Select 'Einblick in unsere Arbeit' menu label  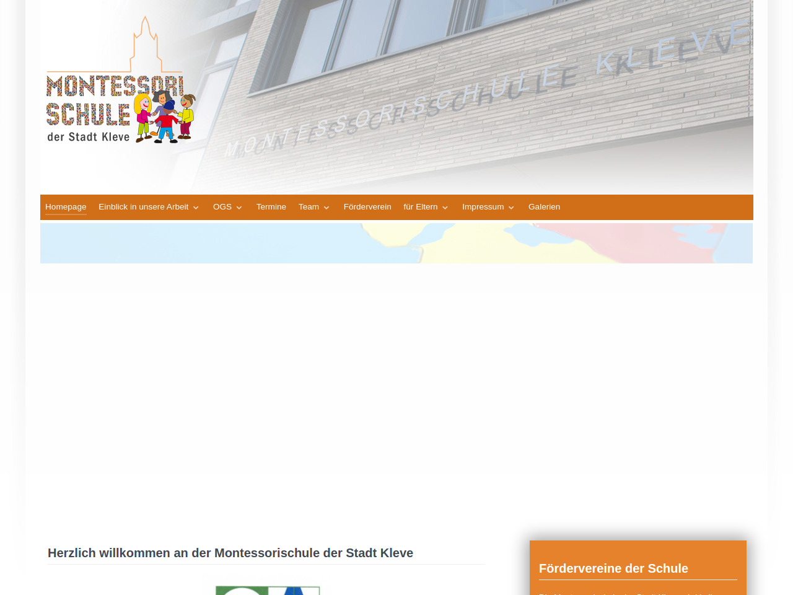point(143,207)
